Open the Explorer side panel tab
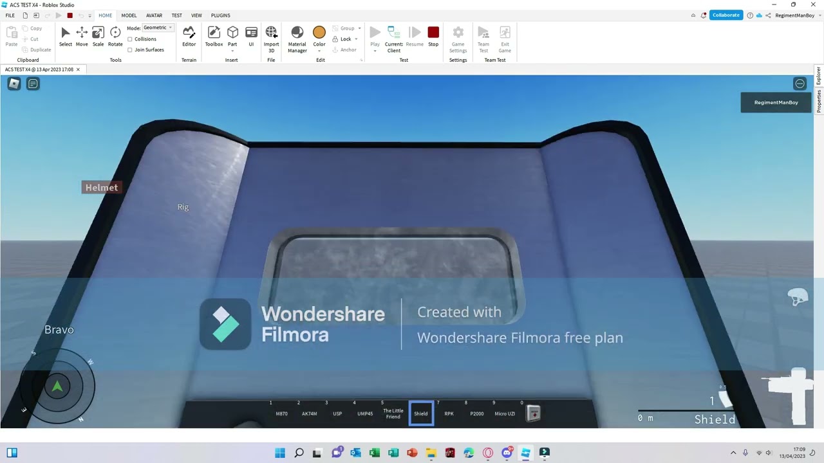This screenshot has height=463, width=824. (819, 75)
